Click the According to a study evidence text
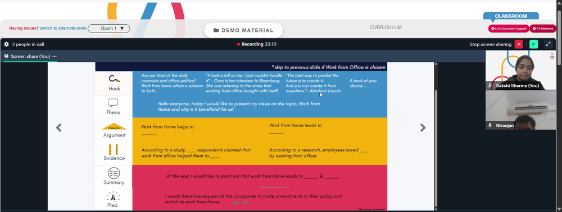The width and height of the screenshot is (562, 212). pos(196,153)
